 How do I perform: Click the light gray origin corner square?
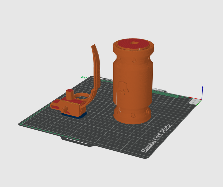click(x=194, y=101)
